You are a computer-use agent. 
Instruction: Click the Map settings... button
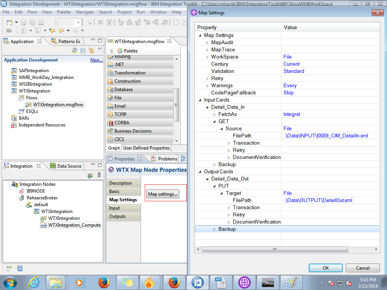163,194
